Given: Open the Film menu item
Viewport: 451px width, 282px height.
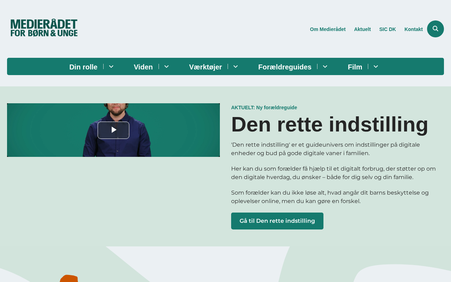Looking at the screenshot, I should tap(355, 67).
